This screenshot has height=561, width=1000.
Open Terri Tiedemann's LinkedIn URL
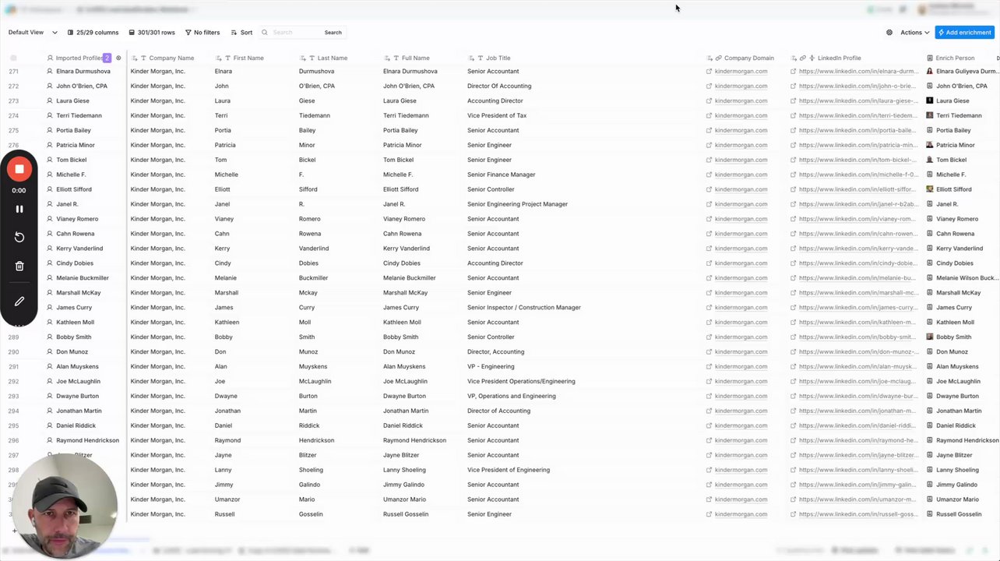pos(857,115)
